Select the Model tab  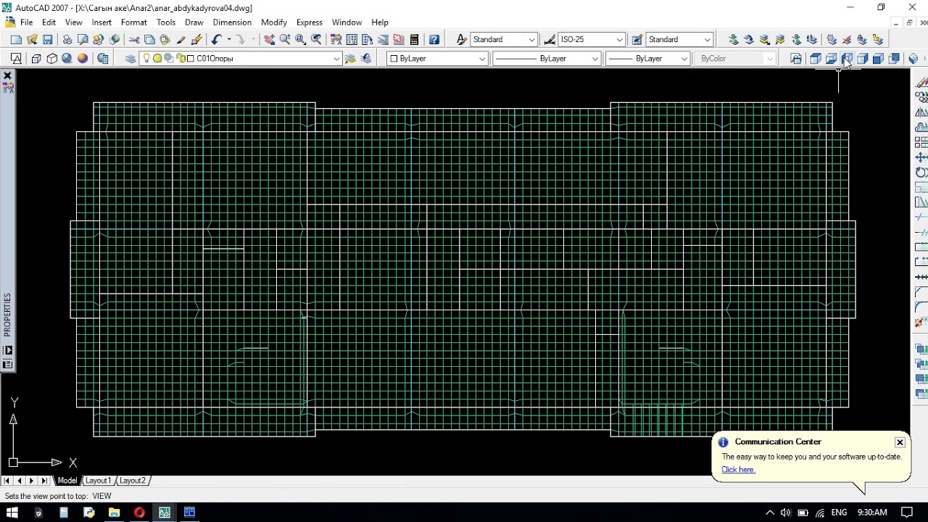[x=67, y=481]
